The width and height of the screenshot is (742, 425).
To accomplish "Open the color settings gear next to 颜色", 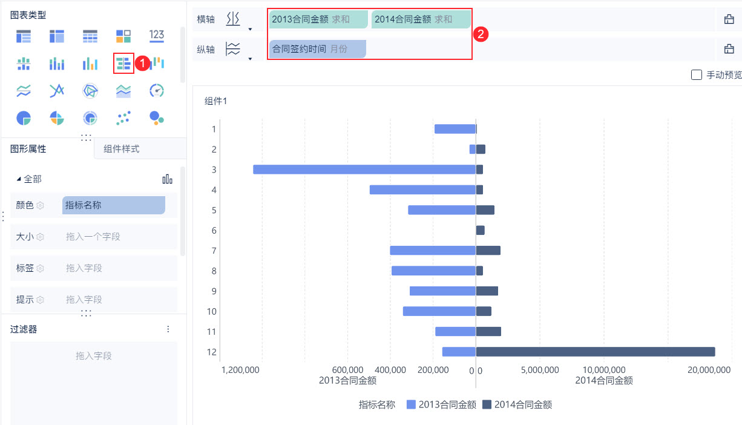I will (x=40, y=206).
